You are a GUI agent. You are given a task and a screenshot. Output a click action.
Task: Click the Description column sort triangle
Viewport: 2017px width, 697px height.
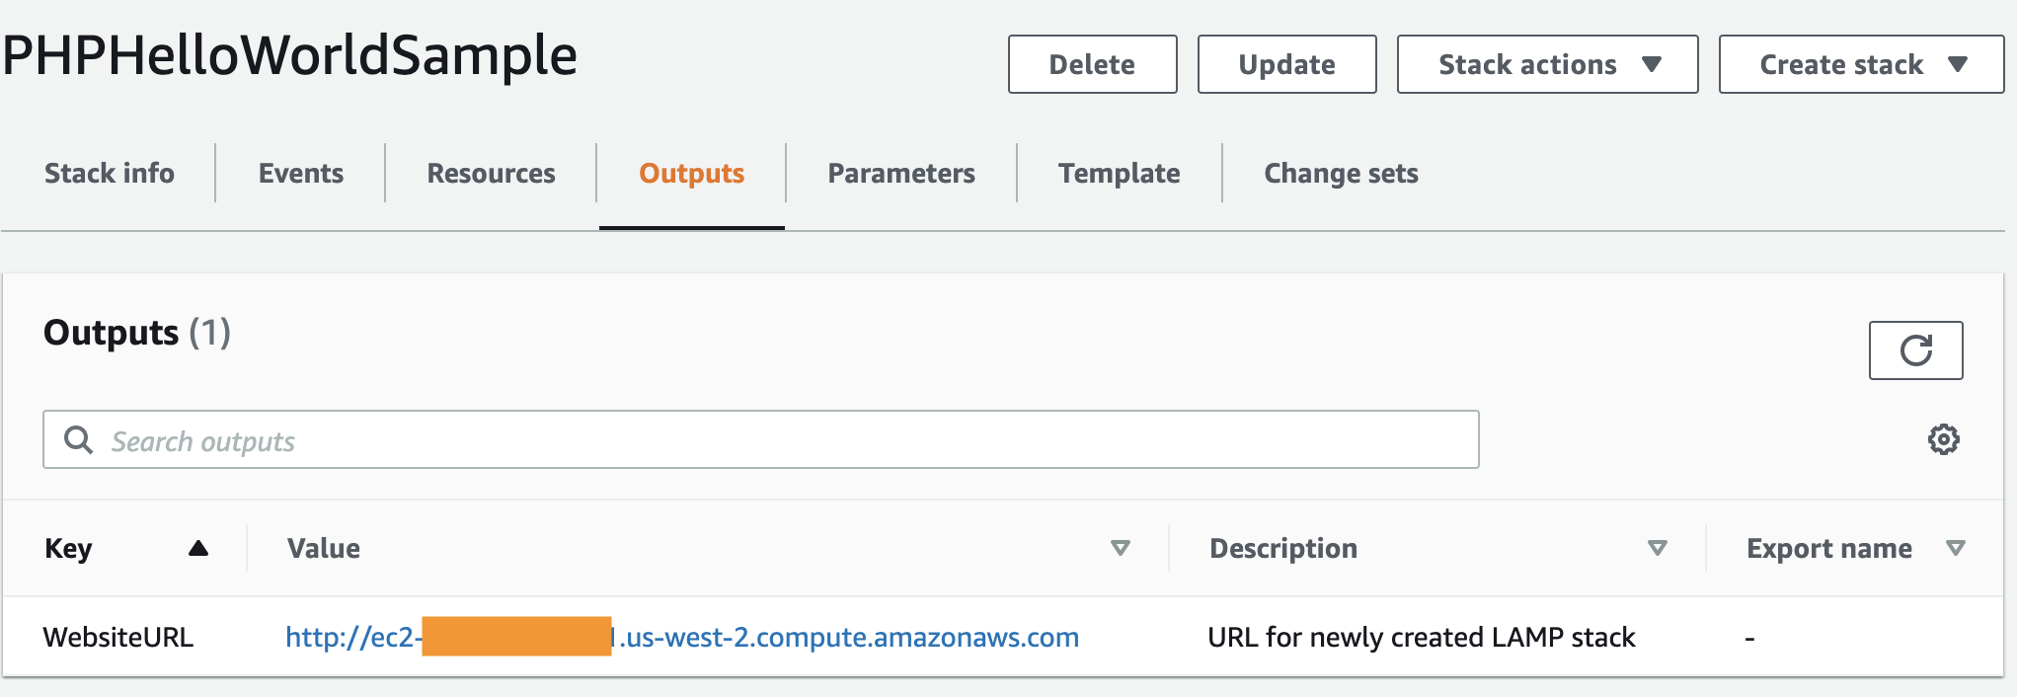click(x=1658, y=548)
